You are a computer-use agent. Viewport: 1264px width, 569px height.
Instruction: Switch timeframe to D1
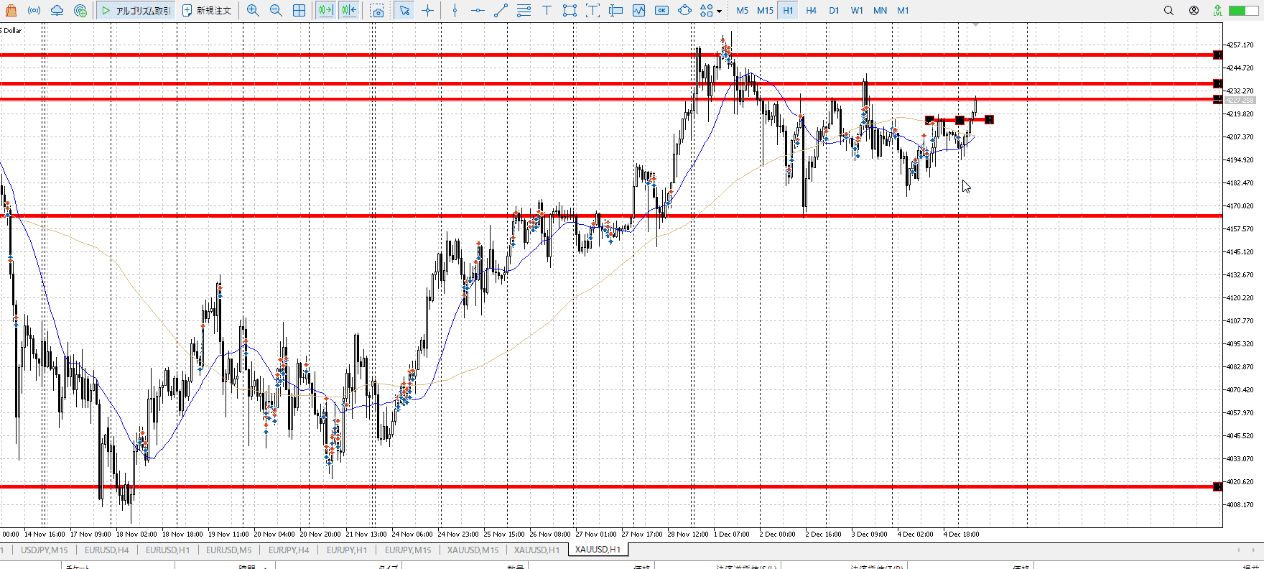[834, 11]
